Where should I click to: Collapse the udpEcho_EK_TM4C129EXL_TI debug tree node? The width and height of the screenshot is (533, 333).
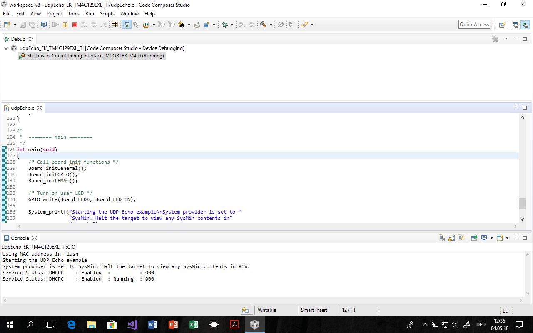click(x=6, y=48)
